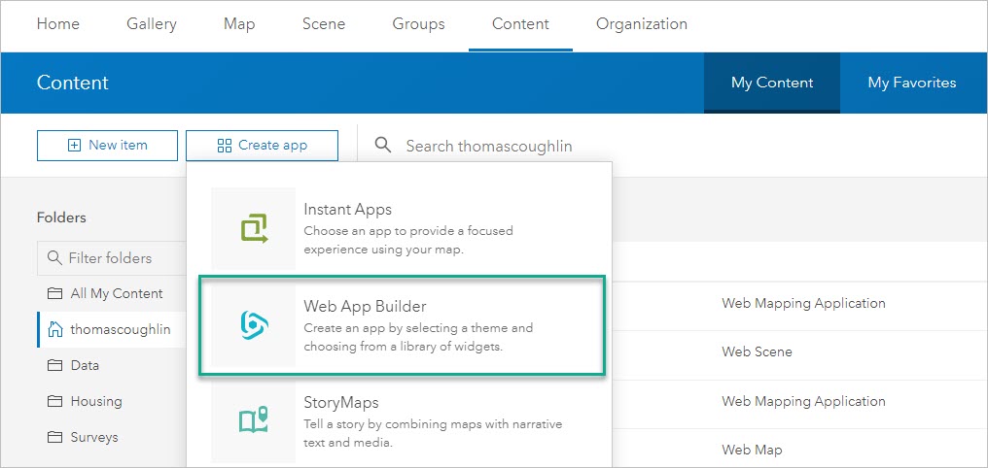Open the Organization tab

[641, 24]
